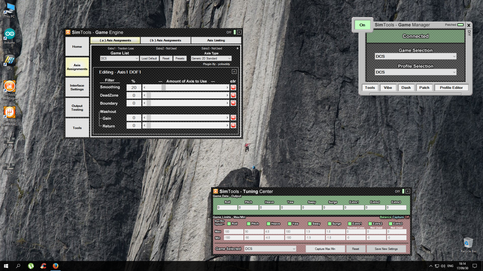The image size is (483, 271).
Task: Open the Windows Start menu
Action: pyautogui.click(x=6, y=266)
